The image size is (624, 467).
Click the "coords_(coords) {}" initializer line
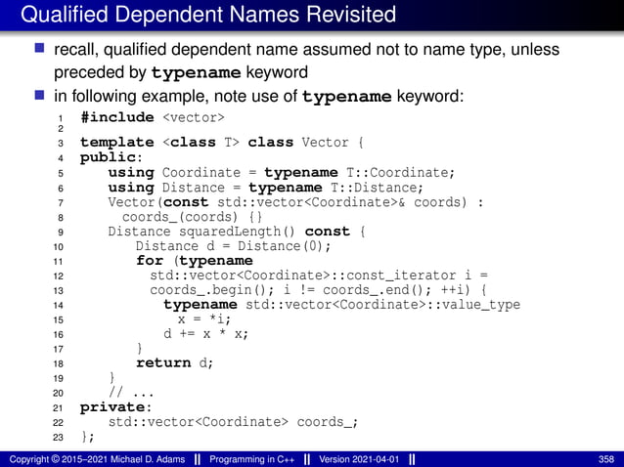click(192, 217)
